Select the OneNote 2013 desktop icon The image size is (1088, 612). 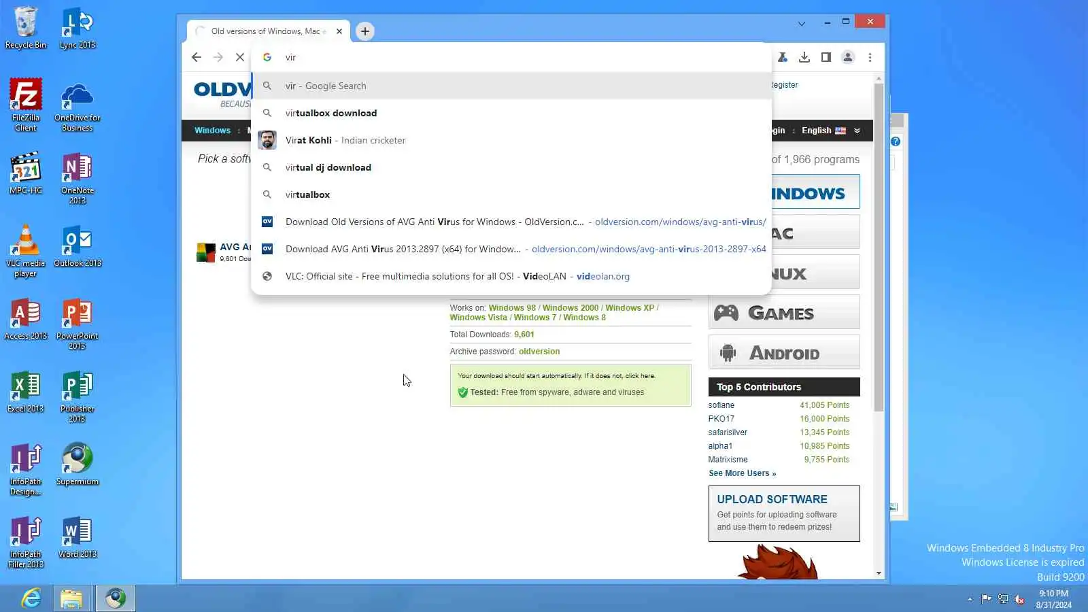(78, 178)
